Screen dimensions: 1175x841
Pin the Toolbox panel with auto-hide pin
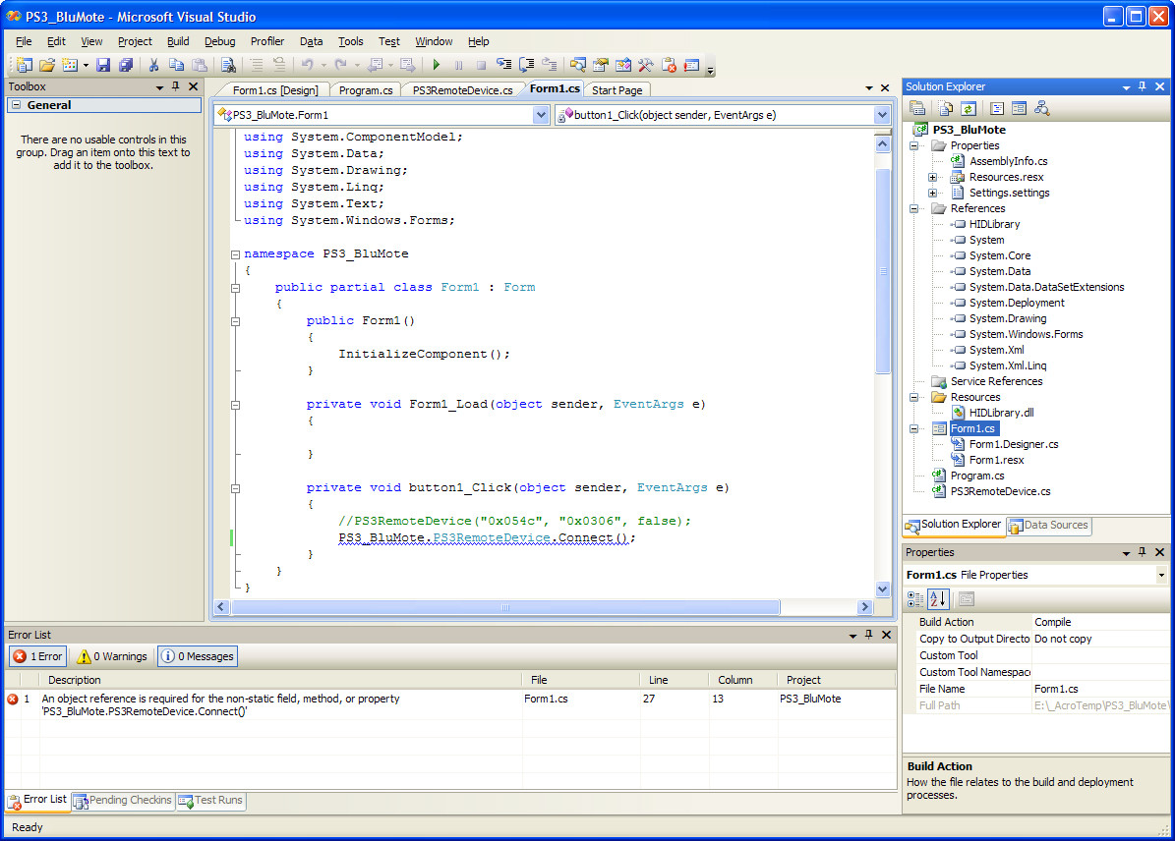pyautogui.click(x=175, y=86)
